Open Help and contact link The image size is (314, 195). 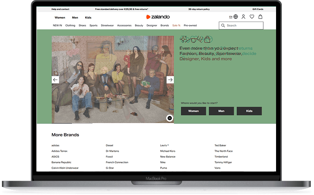[x=60, y=9]
